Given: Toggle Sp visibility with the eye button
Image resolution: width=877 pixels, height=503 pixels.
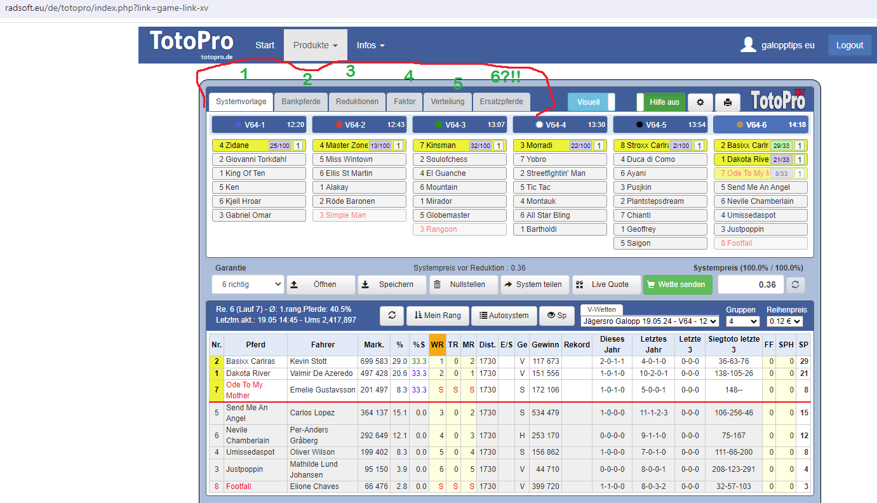Looking at the screenshot, I should pyautogui.click(x=557, y=315).
